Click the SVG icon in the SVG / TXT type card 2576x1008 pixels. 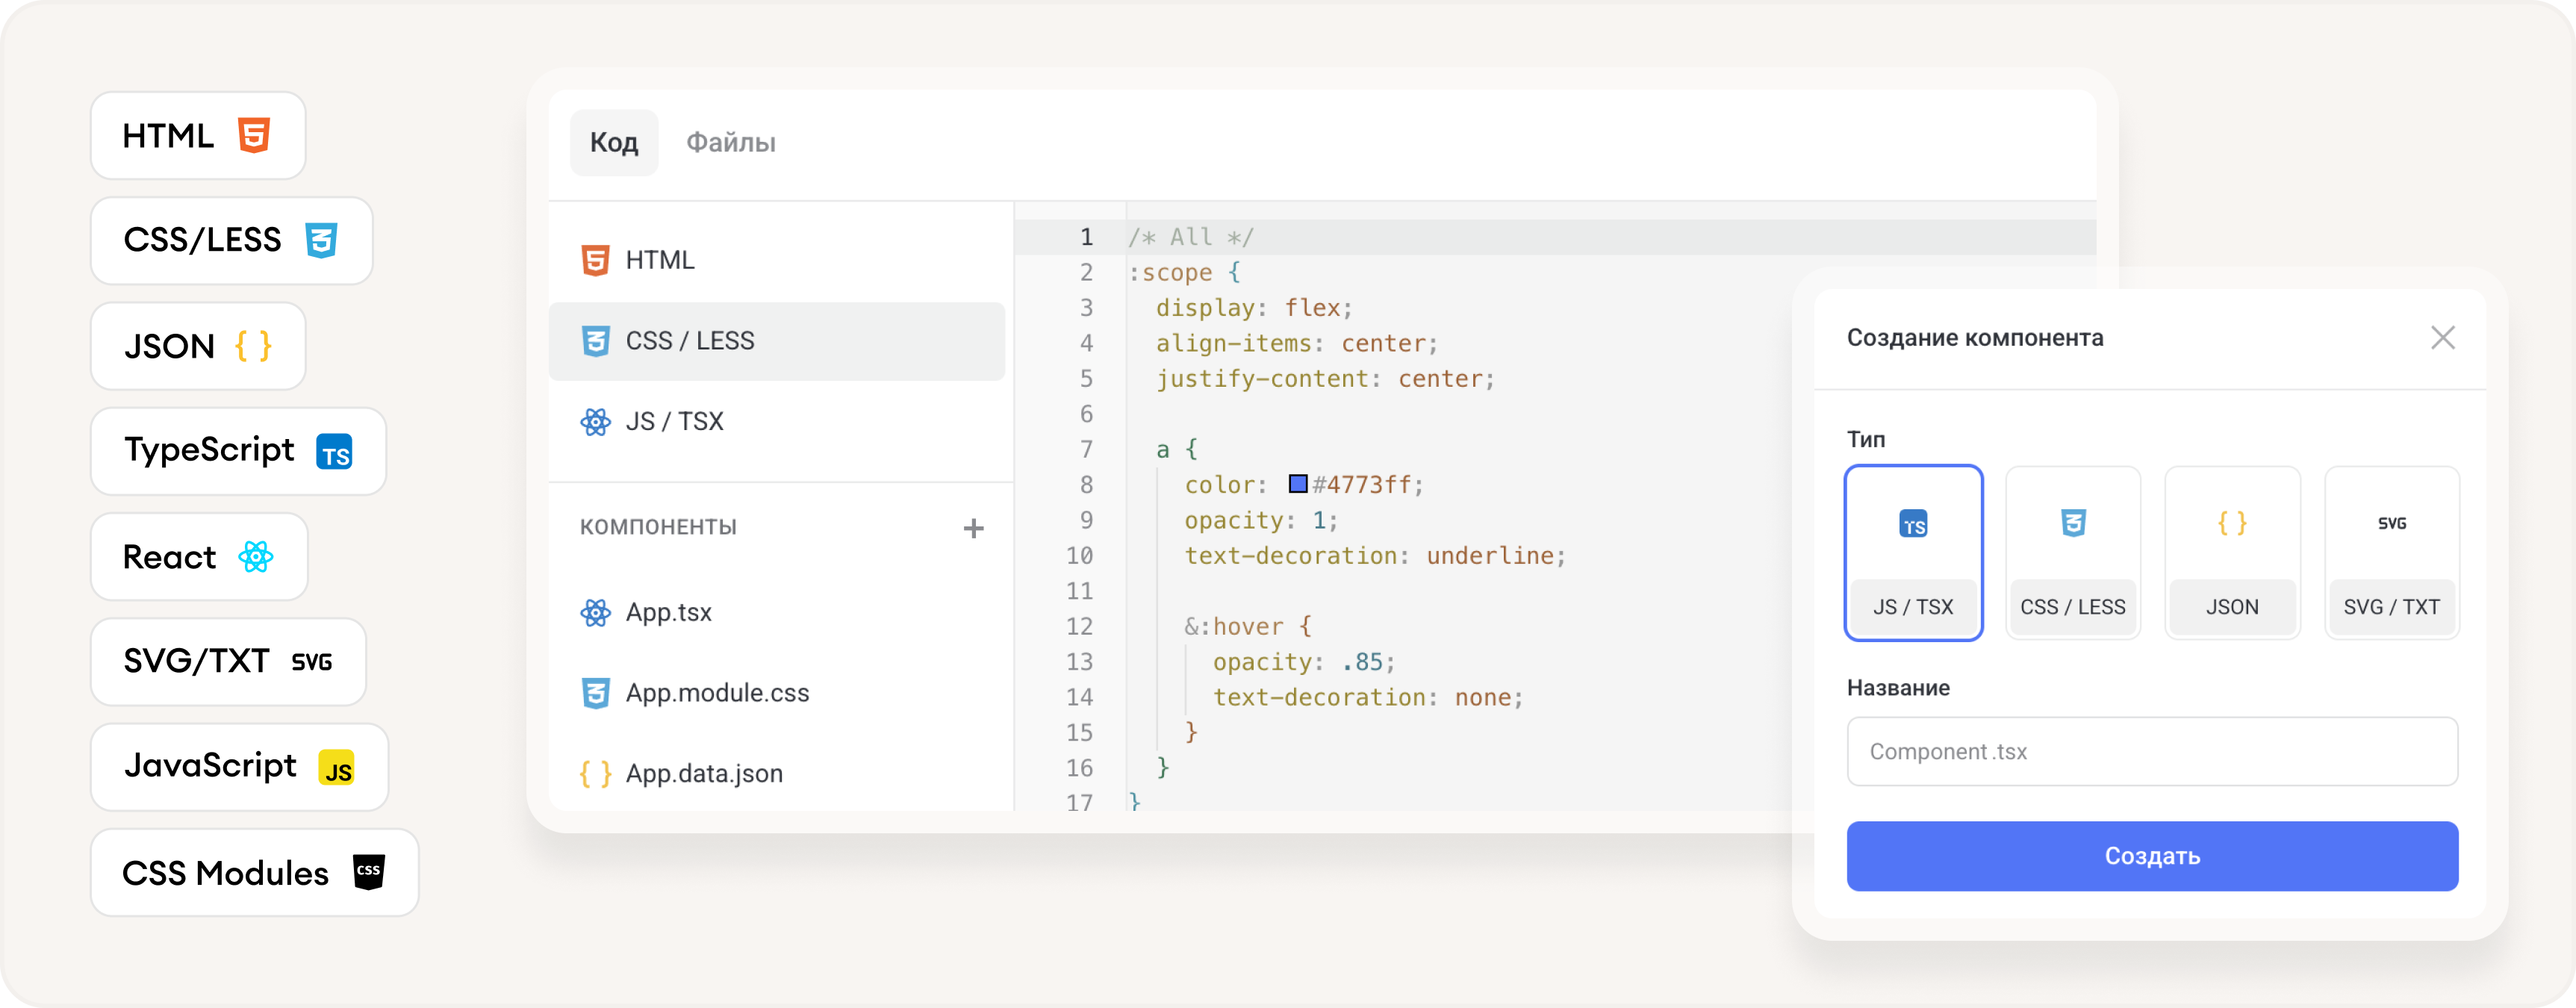pyautogui.click(x=2392, y=523)
